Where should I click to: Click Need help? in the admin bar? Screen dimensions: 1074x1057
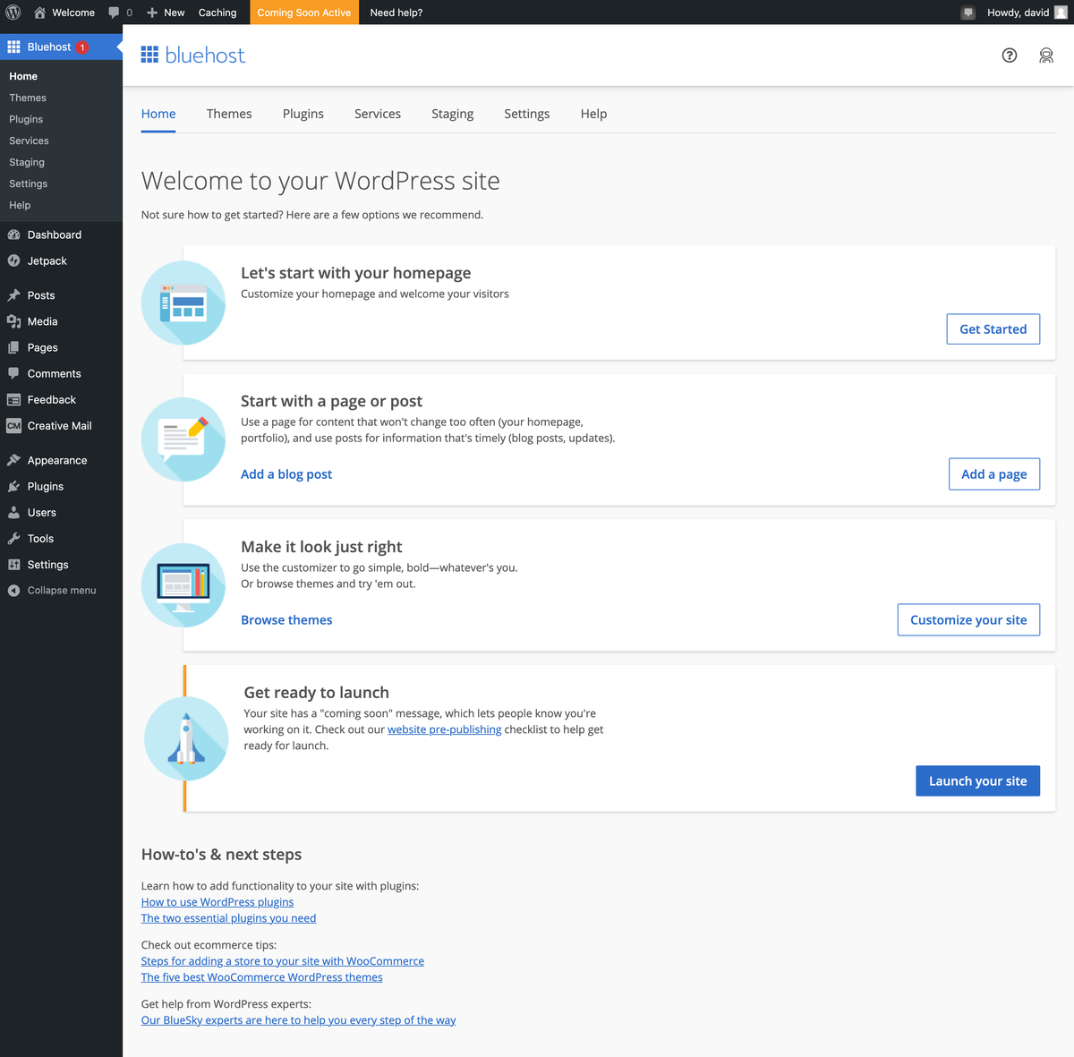[396, 13]
